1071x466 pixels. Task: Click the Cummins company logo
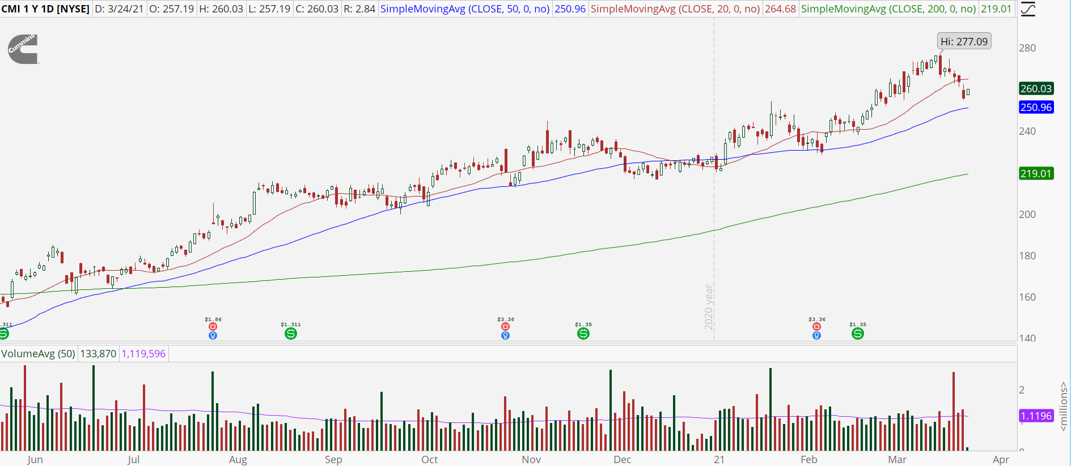pos(23,49)
